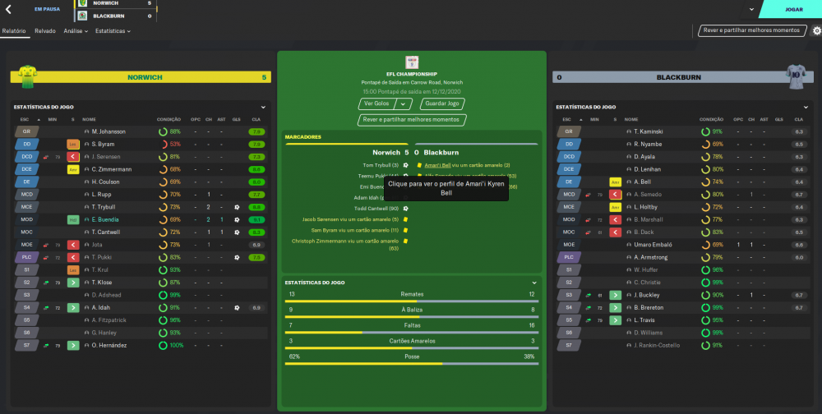Click the Norwich yellow shirt icon
This screenshot has height=414, width=822.
click(27, 77)
